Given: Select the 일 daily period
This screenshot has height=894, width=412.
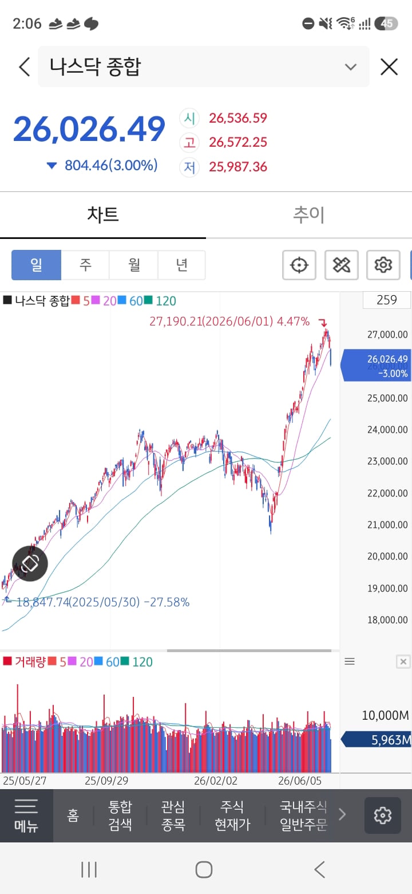Looking at the screenshot, I should (36, 265).
